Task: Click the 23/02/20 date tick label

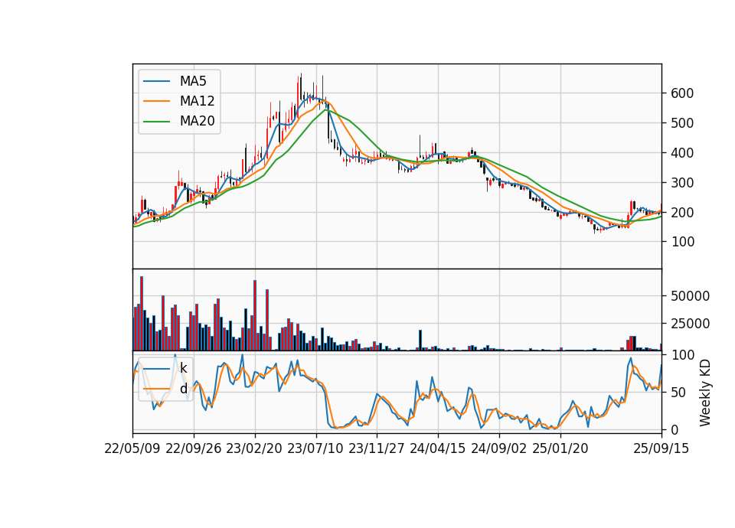Action: (254, 448)
